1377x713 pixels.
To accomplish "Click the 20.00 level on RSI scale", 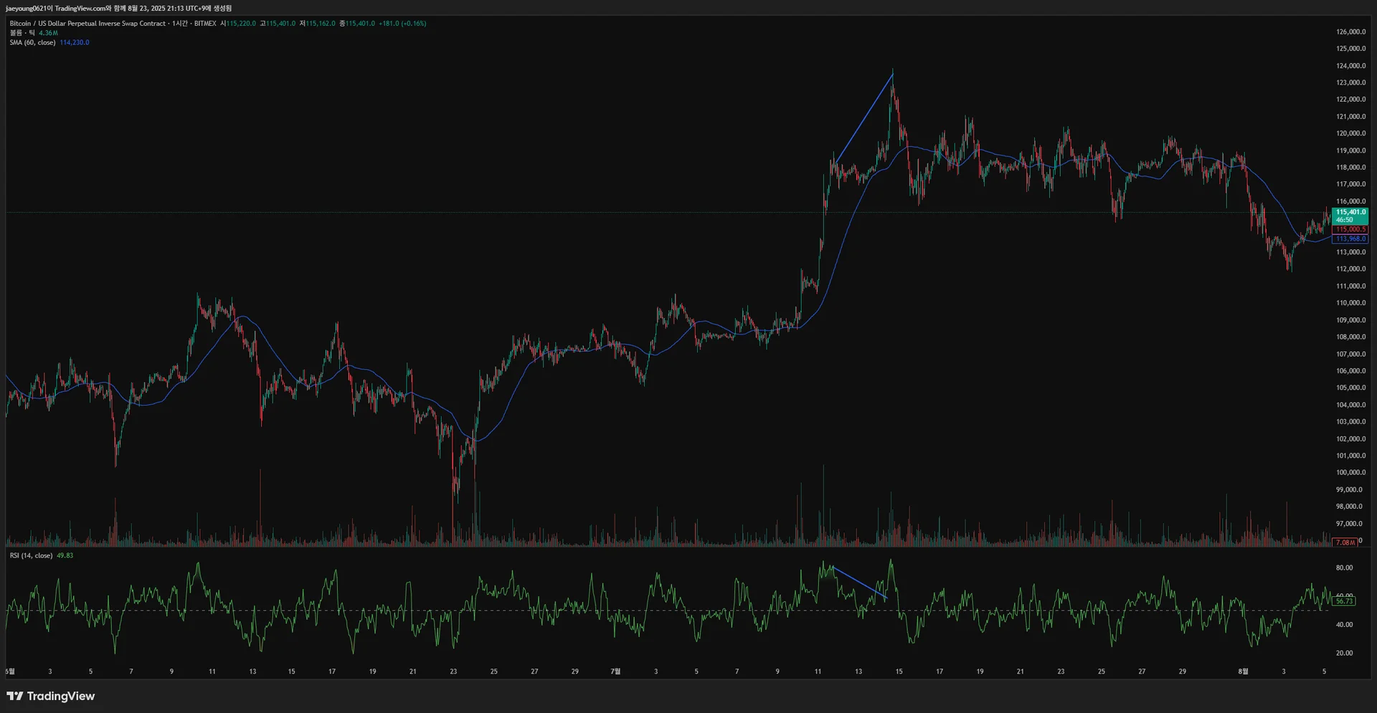I will (1344, 653).
